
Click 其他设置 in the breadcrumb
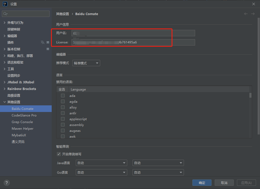63,14
